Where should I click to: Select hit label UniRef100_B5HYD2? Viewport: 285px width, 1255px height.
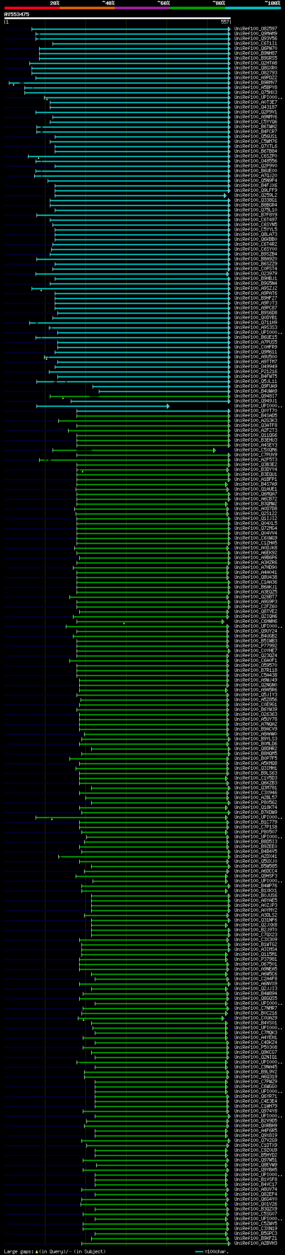pyautogui.click(x=256, y=1155)
